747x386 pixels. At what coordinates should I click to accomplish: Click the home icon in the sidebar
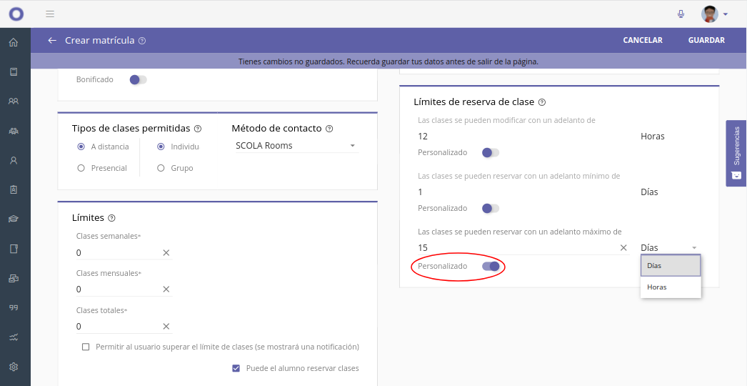coord(13,42)
